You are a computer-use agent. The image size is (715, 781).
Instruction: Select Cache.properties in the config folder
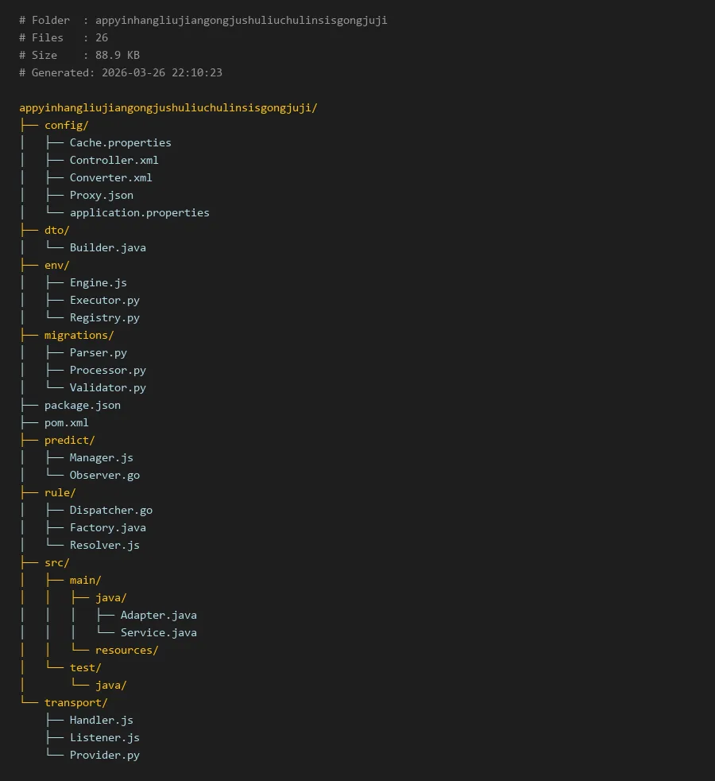(120, 142)
